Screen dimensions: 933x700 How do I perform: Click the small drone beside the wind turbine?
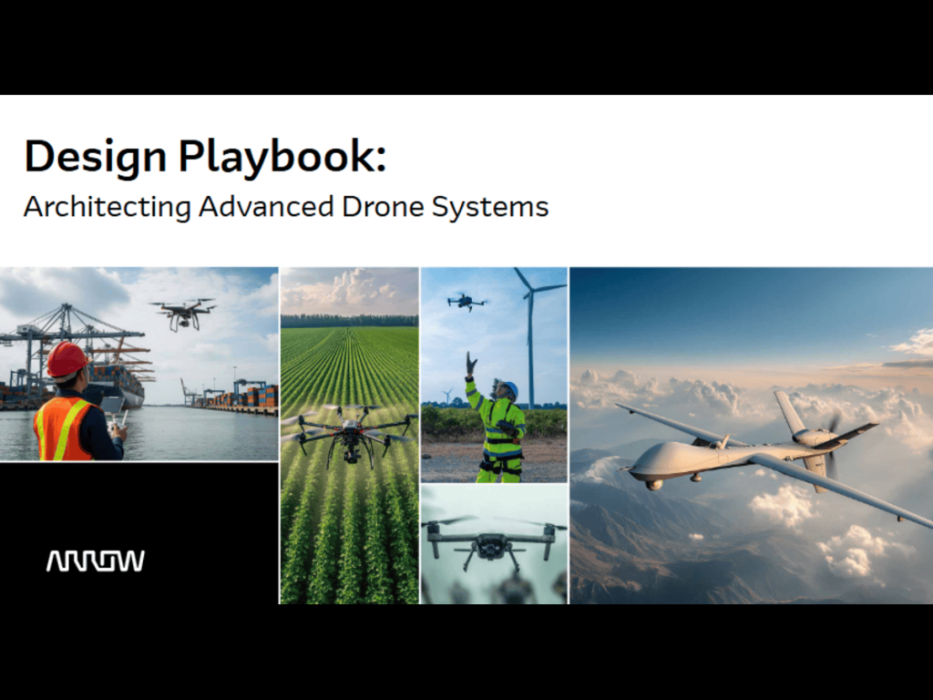(466, 301)
